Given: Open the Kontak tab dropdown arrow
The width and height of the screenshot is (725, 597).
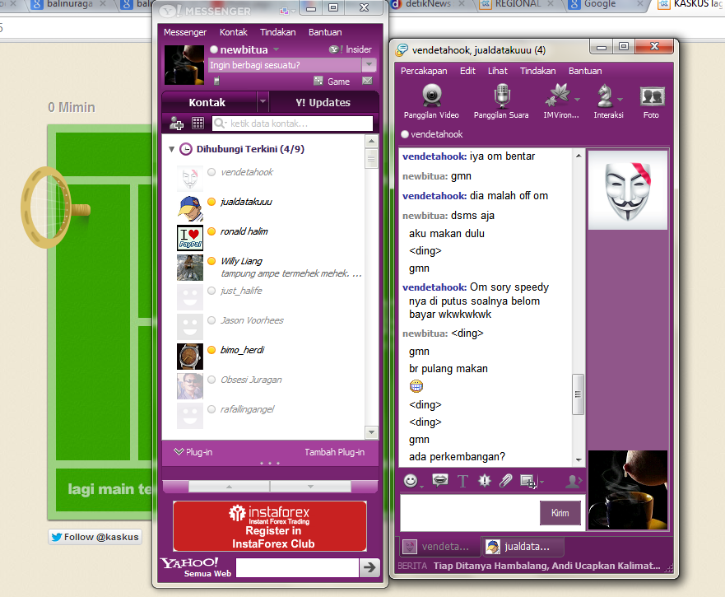Looking at the screenshot, I should [263, 101].
